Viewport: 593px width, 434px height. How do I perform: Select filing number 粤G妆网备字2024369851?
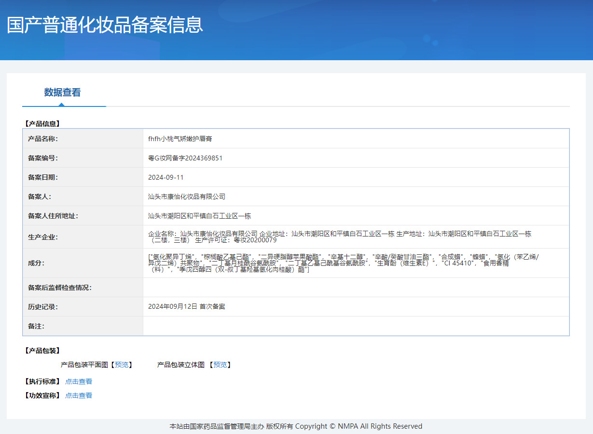[185, 158]
